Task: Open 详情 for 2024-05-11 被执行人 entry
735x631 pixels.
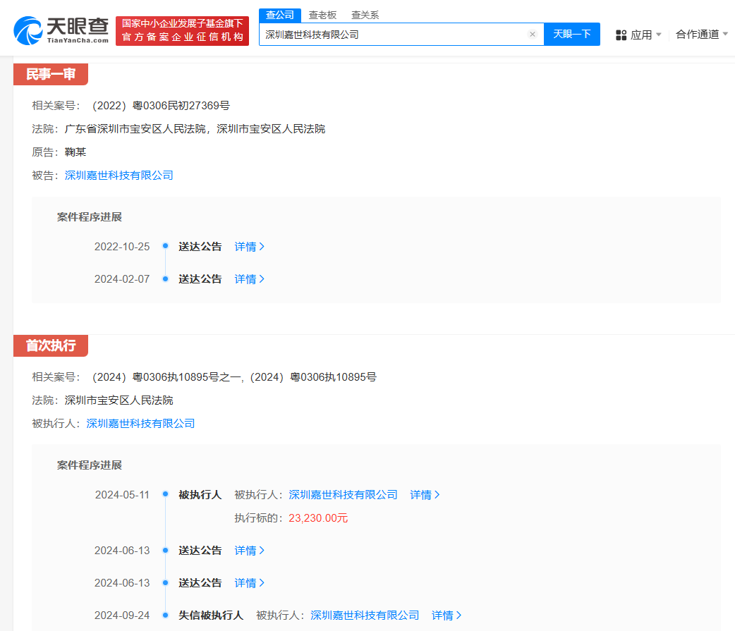Action: tap(425, 495)
